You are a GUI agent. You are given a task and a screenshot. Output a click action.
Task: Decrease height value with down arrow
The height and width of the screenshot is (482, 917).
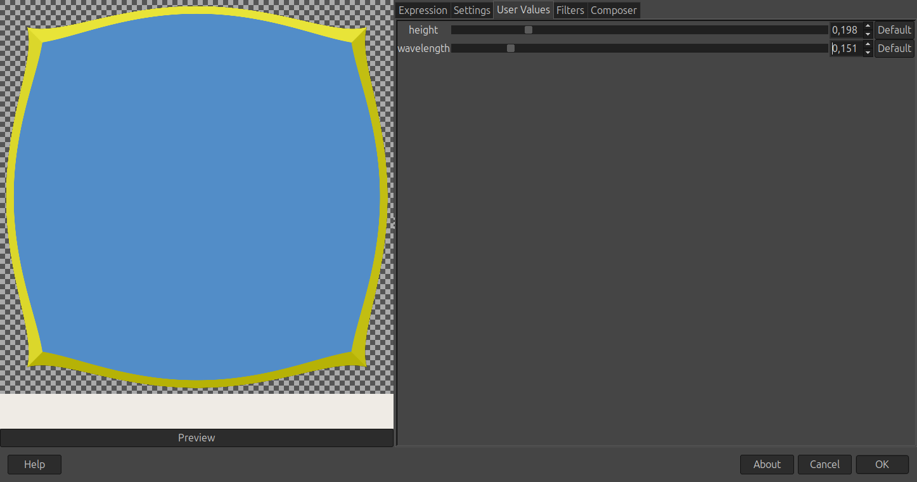(868, 34)
